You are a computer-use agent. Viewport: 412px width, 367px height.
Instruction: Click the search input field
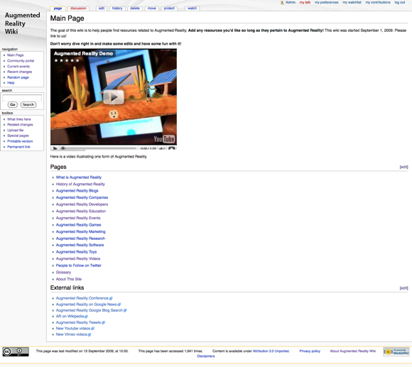pyautogui.click(x=22, y=98)
